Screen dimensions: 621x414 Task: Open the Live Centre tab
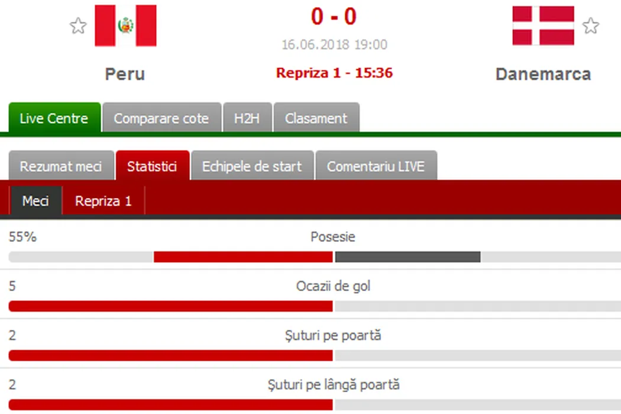[x=54, y=118]
